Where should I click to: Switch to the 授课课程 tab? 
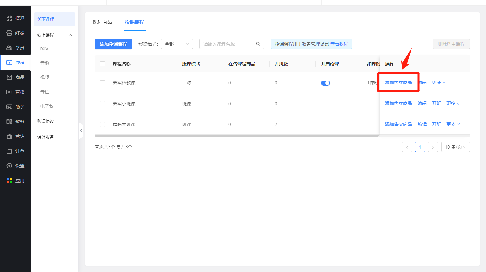(135, 22)
